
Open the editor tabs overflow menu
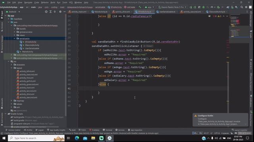point(247,12)
